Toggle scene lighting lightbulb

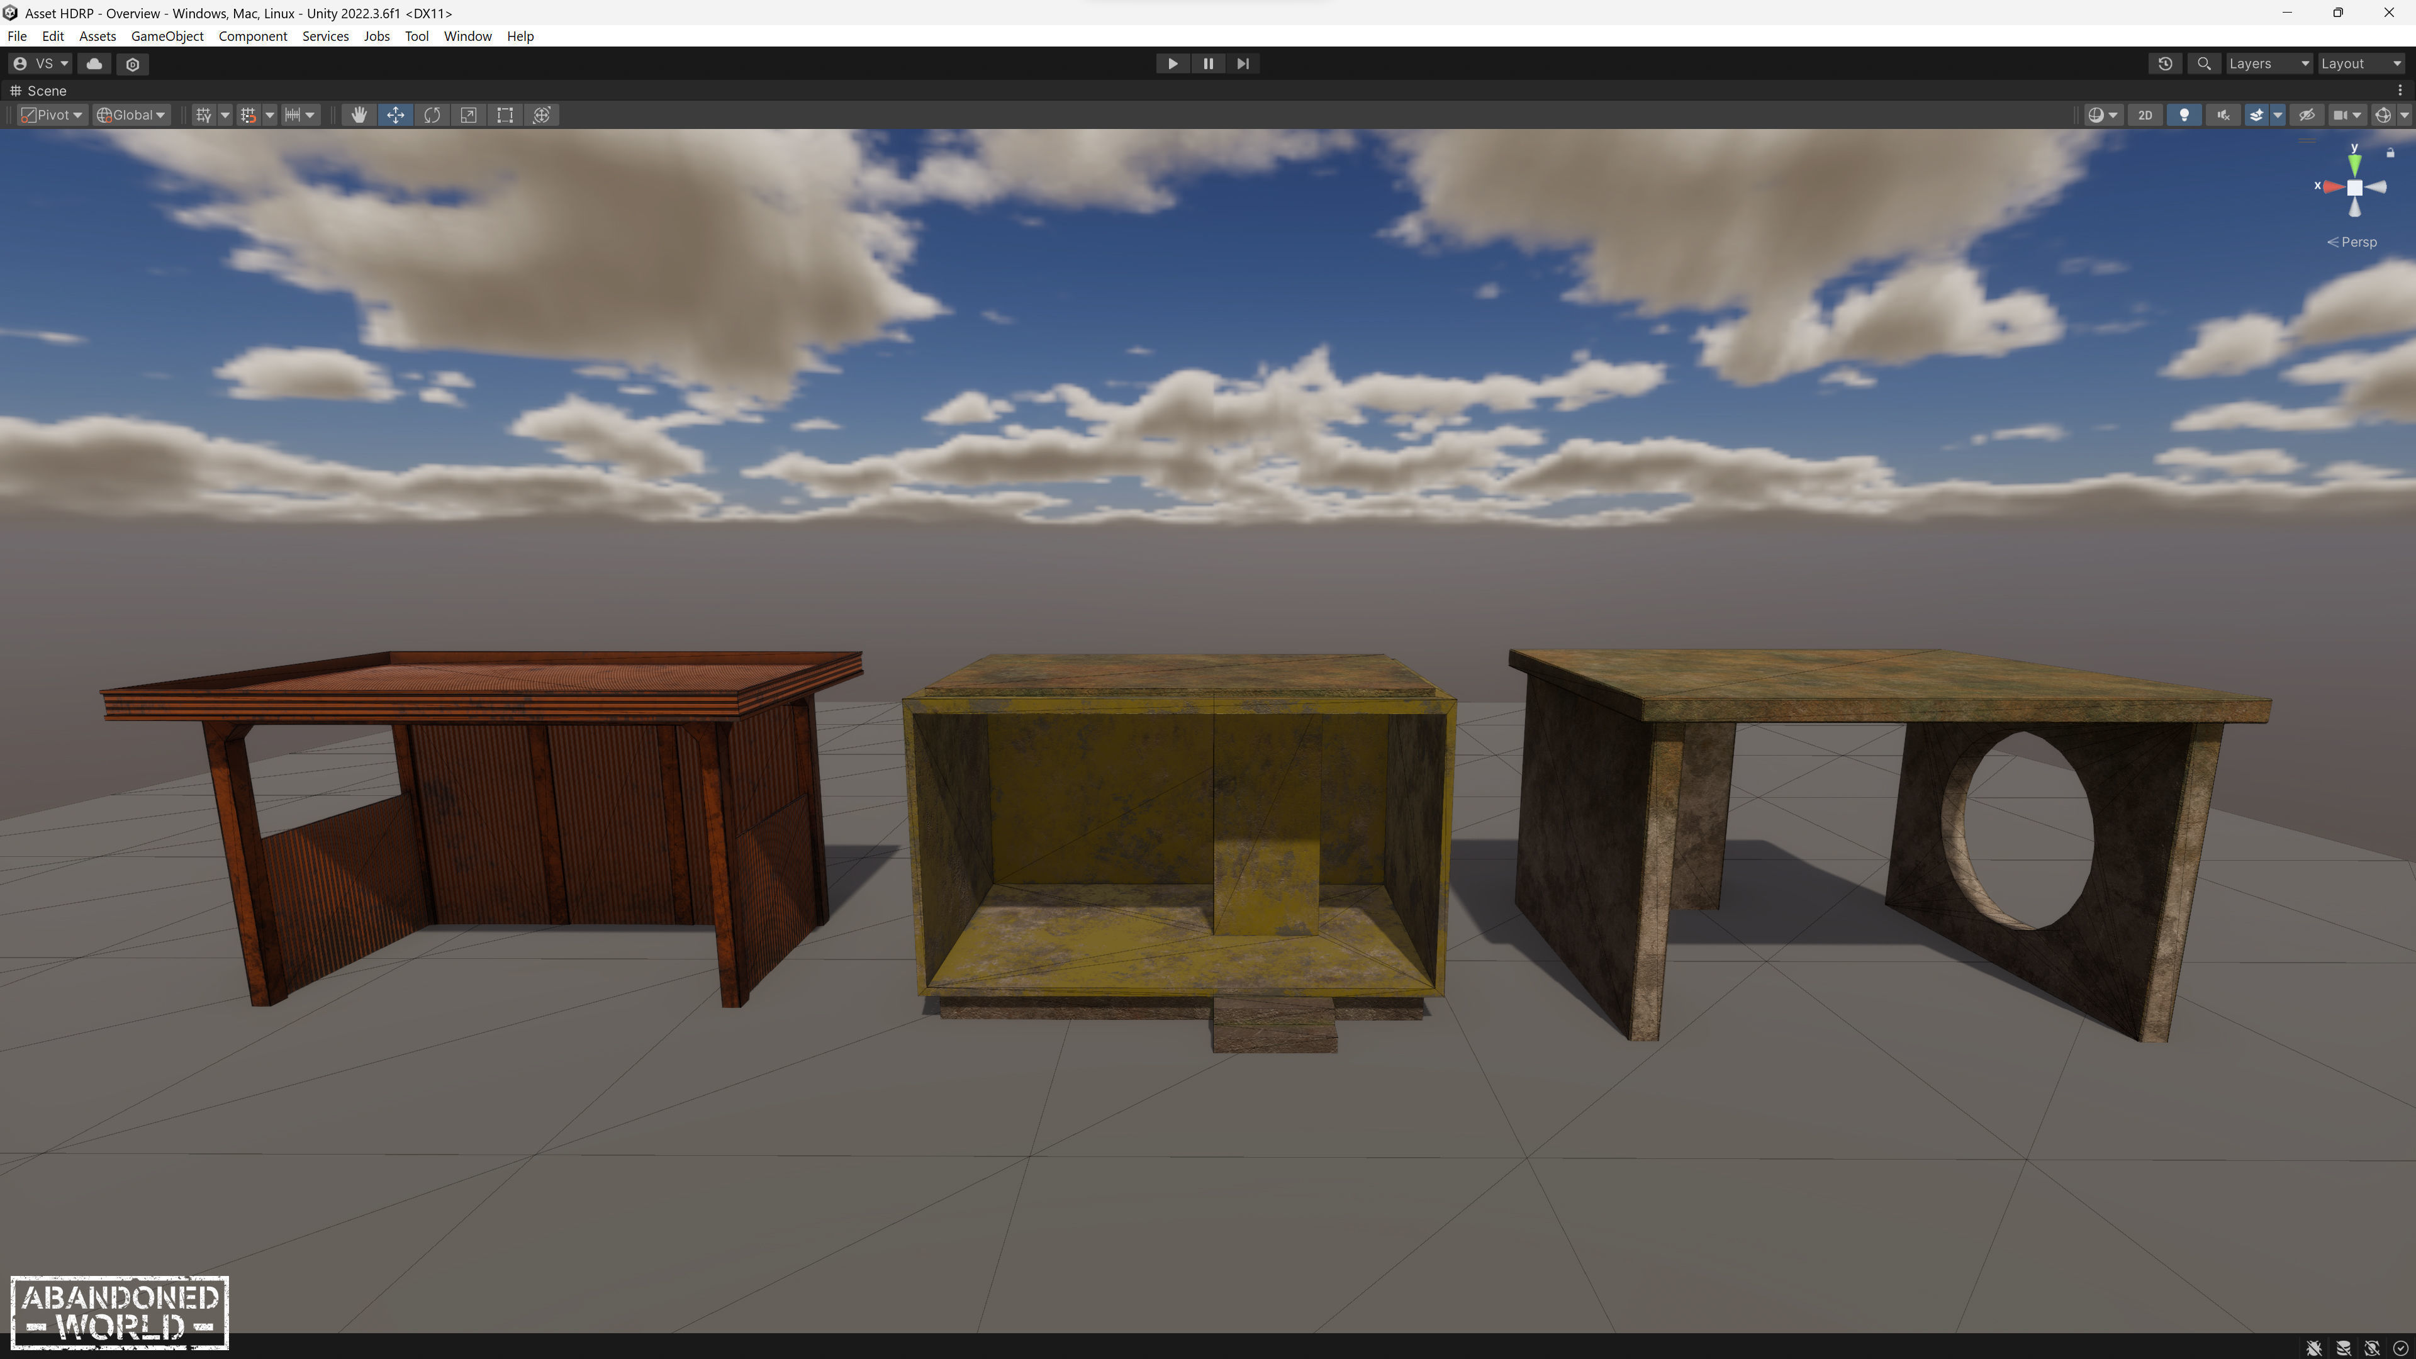2184,115
